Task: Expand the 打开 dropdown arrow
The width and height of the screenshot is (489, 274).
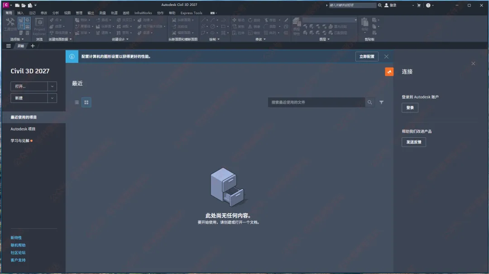Action: pos(52,87)
